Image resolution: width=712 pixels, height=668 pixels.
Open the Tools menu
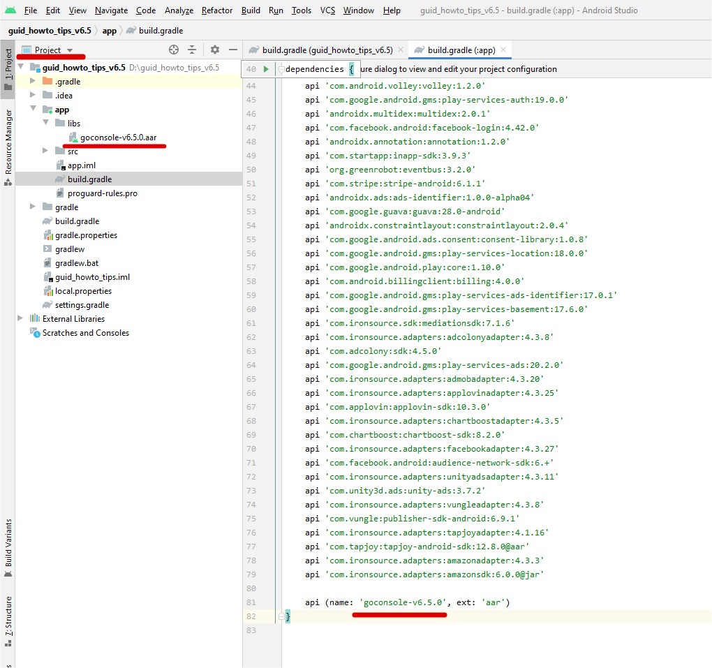[302, 10]
